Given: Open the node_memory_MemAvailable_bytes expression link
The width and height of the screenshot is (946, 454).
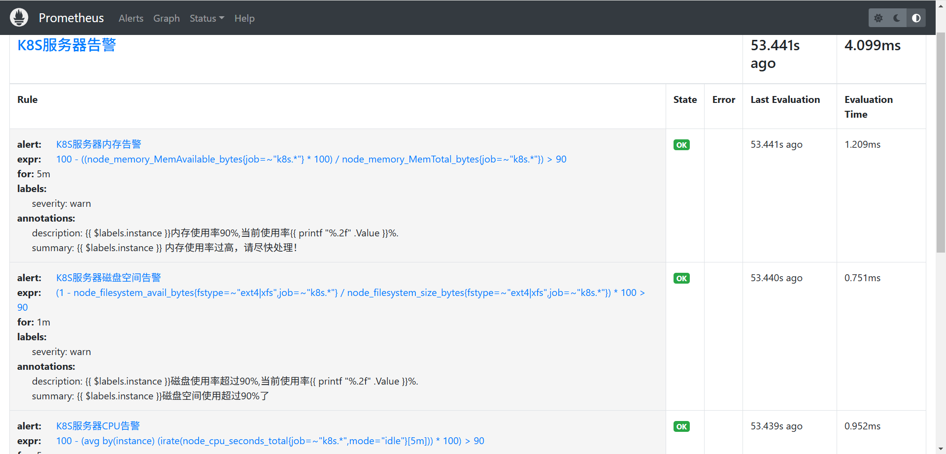Looking at the screenshot, I should [311, 159].
